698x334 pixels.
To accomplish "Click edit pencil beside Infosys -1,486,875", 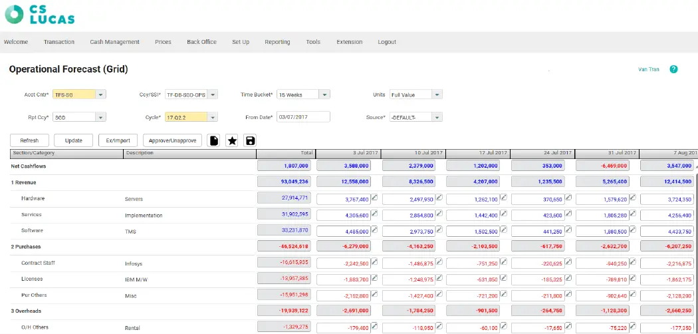I will [x=439, y=261].
